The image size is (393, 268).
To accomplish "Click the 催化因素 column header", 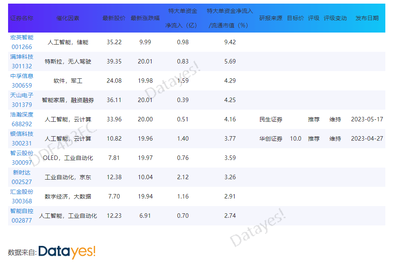I will click(68, 18).
